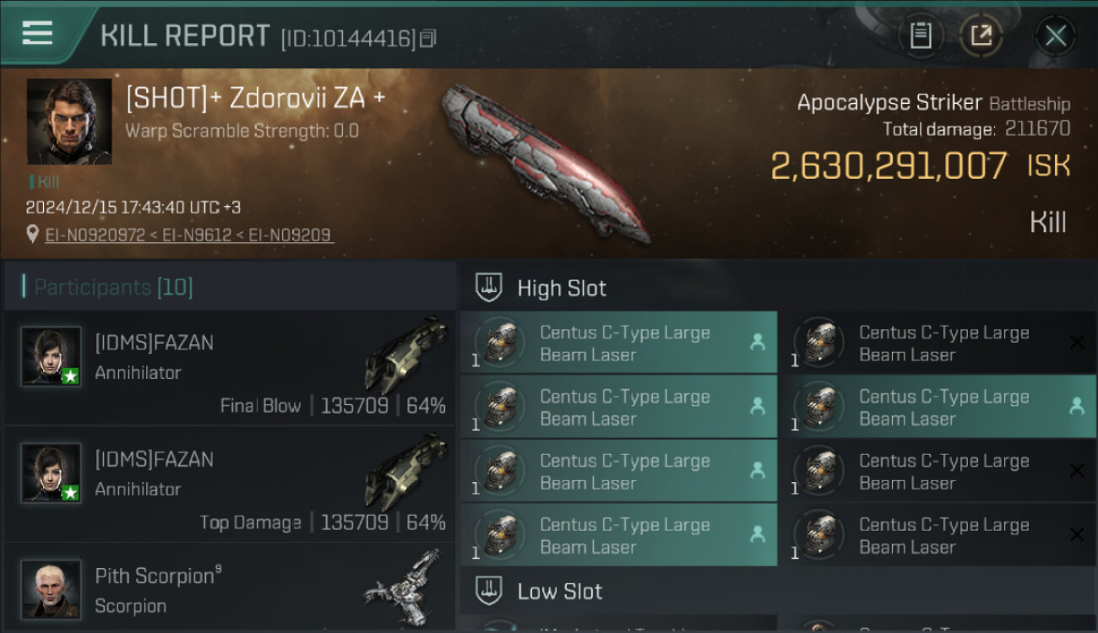Collapse the High Slot section header
This screenshot has width=1098, height=633.
pyautogui.click(x=777, y=288)
